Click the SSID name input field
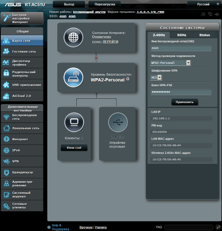 click(x=181, y=48)
